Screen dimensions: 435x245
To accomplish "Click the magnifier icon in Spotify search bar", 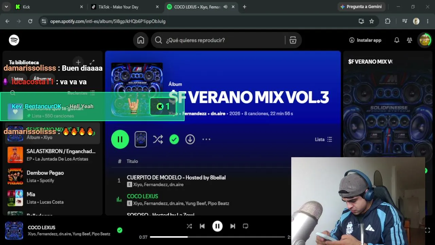I will coord(158,40).
